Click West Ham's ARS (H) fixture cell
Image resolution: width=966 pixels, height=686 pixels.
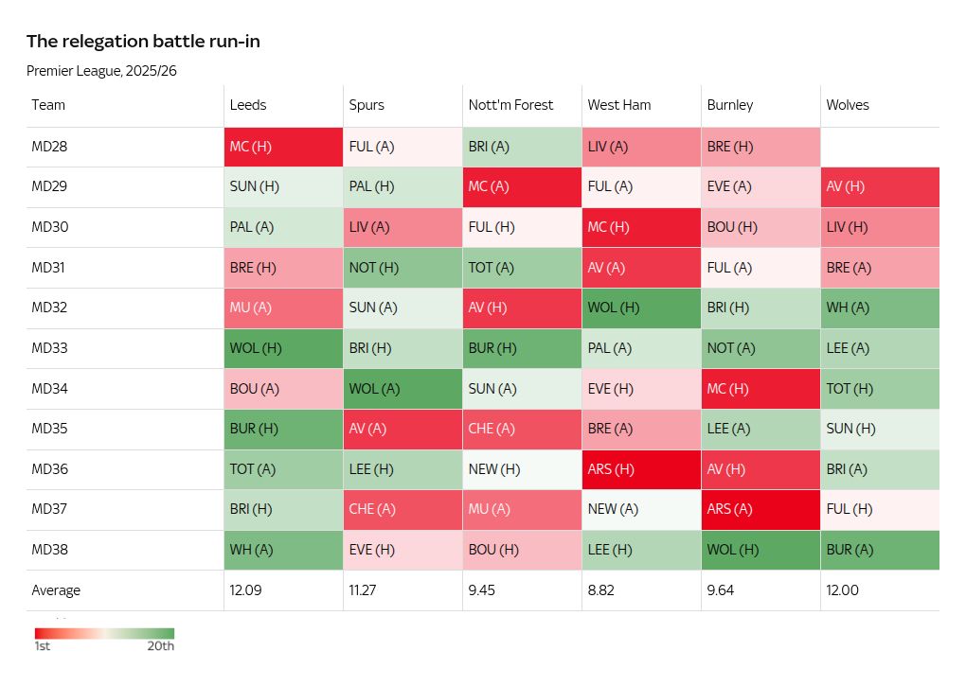pos(641,469)
